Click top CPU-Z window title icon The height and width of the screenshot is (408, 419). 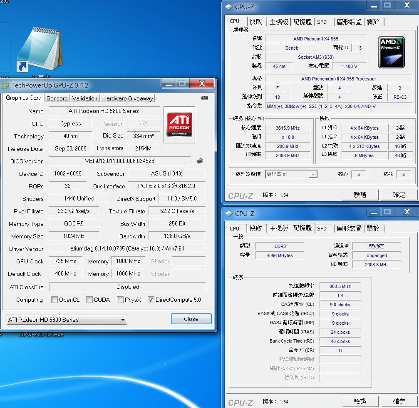229,7
